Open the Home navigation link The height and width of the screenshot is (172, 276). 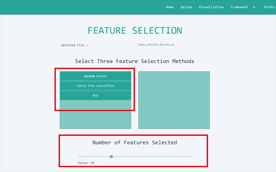169,7
